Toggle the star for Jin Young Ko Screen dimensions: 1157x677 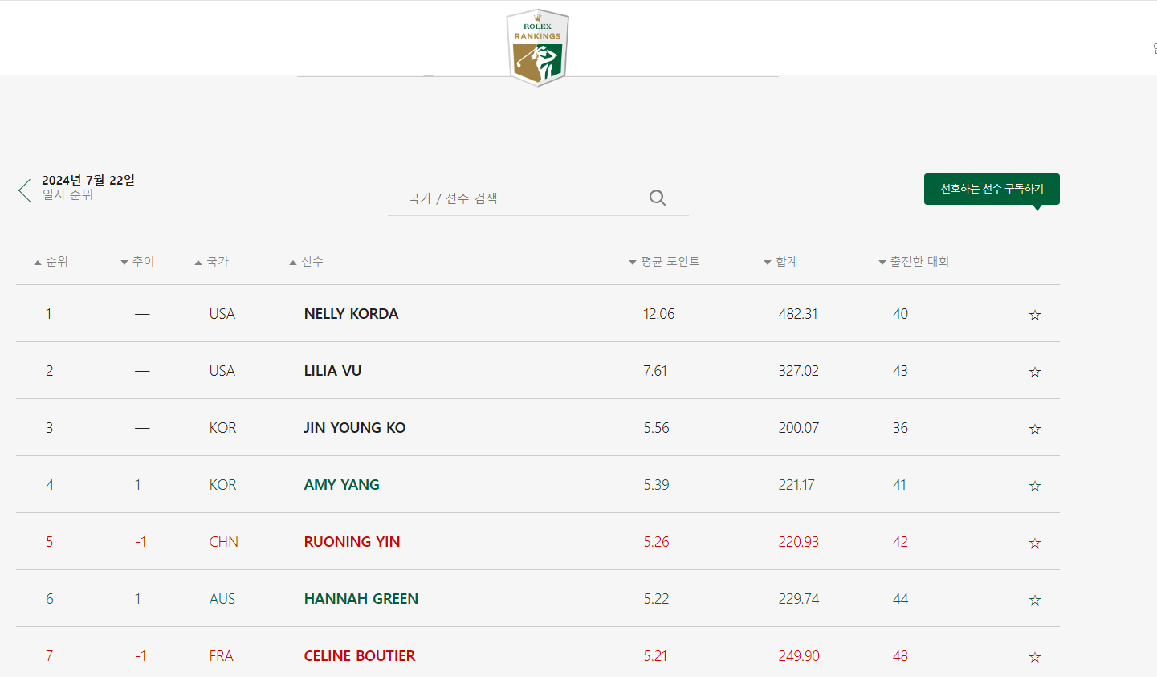click(1035, 429)
